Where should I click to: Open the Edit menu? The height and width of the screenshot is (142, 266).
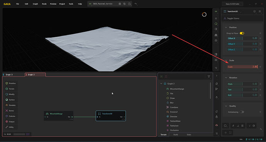pos(27,4)
